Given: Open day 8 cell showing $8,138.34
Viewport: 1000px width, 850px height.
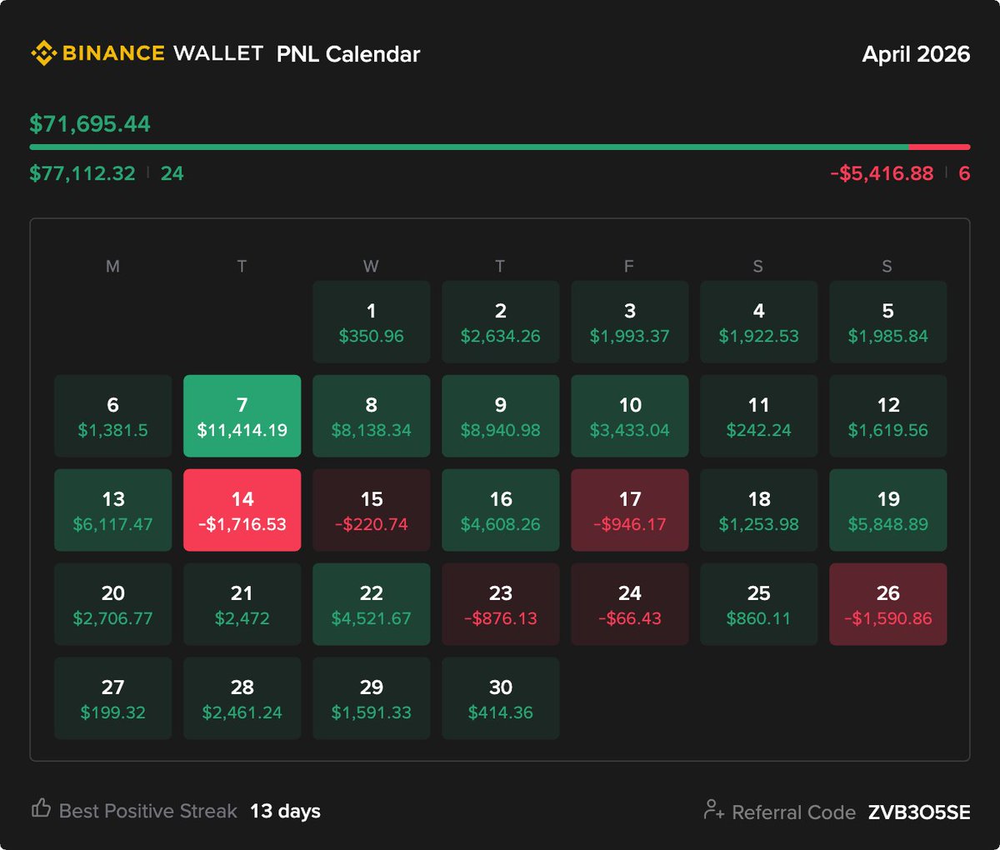Looking at the screenshot, I should (372, 416).
